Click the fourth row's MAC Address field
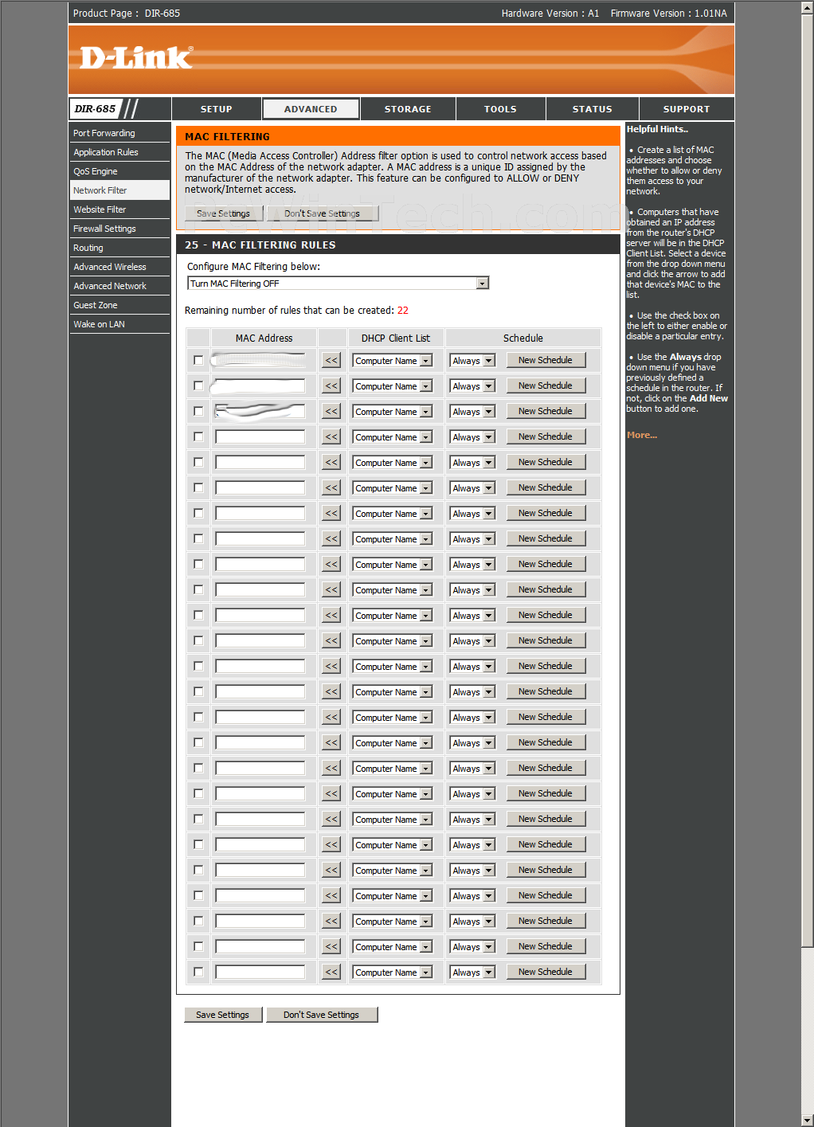This screenshot has height=1127, width=814. [x=260, y=437]
